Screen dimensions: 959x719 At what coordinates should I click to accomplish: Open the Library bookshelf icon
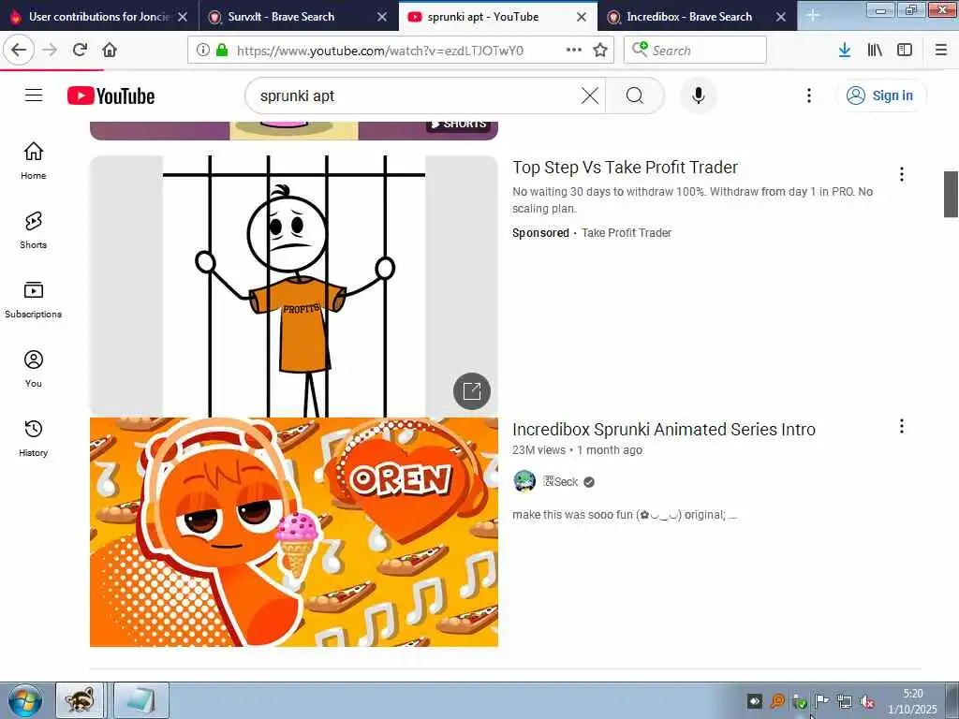pyautogui.click(x=875, y=51)
